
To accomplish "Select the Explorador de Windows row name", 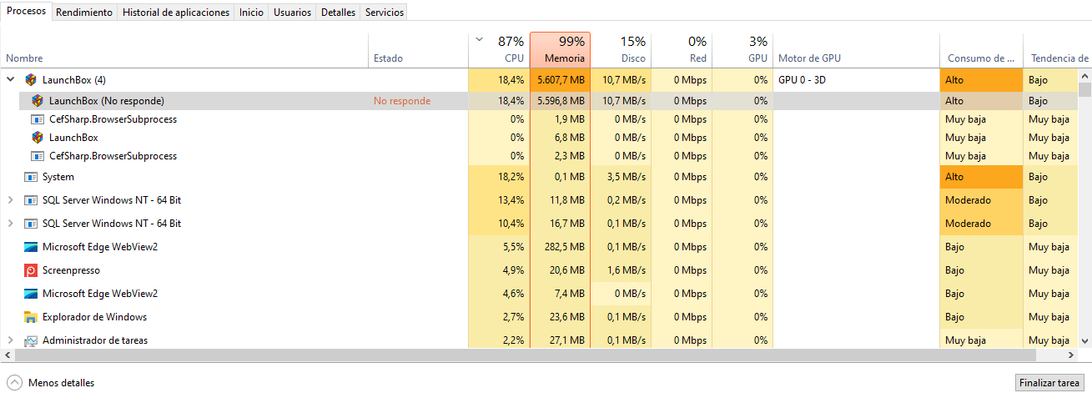I will pos(94,317).
